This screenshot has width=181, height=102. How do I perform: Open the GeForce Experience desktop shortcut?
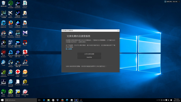point(3,73)
